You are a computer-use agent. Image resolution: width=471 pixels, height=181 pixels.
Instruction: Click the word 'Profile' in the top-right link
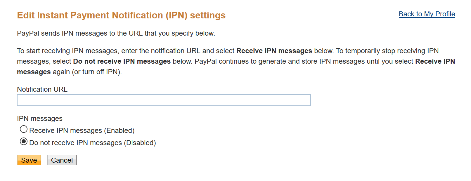(445, 14)
